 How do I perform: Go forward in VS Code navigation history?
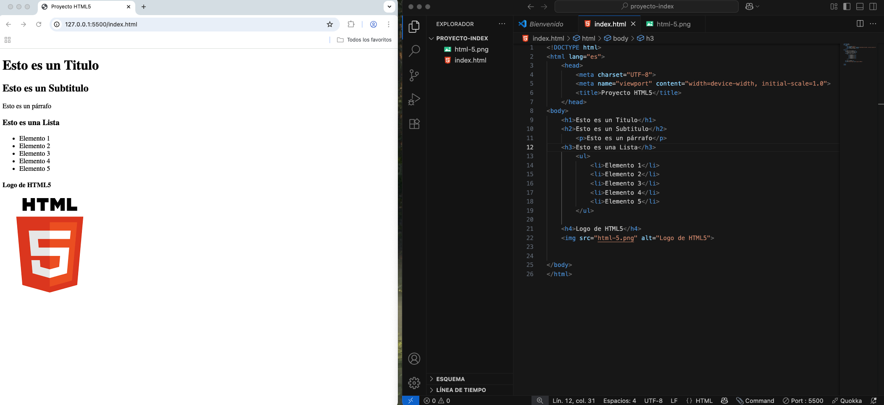pos(544,6)
